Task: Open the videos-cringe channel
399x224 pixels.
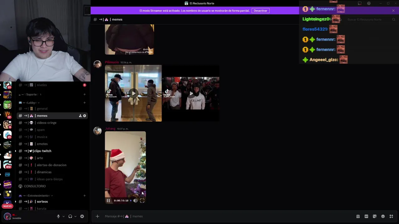Action: [52, 123]
